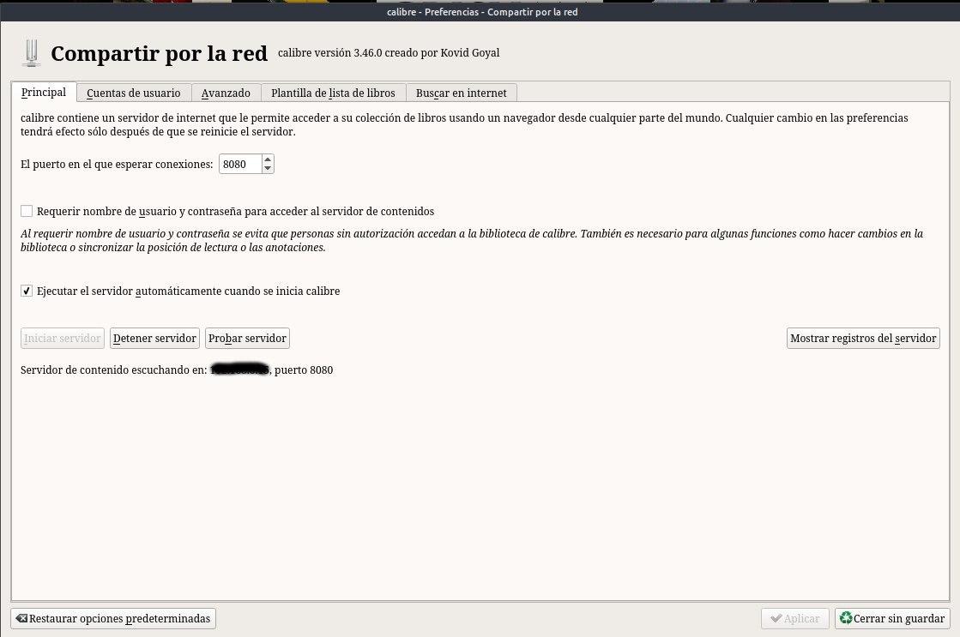960x637 pixels.
Task: Click Cerrar sin guardar button
Action: click(892, 618)
